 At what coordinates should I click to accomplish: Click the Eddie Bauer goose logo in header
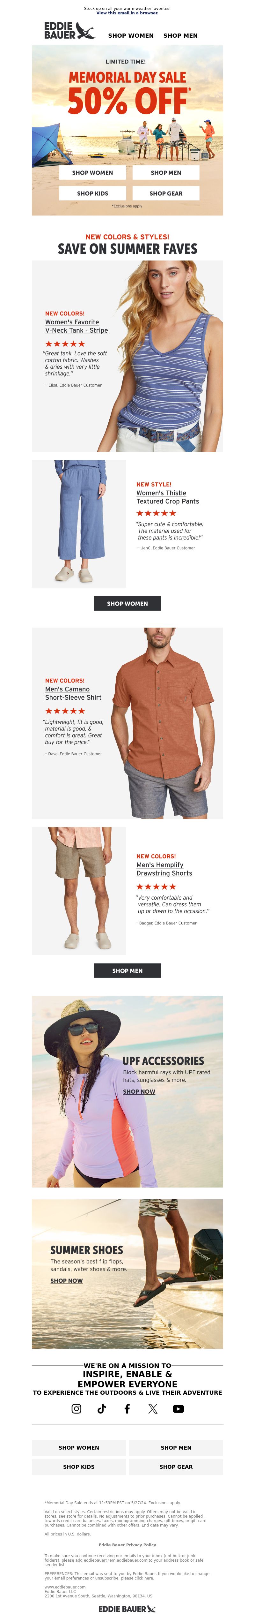[x=69, y=30]
